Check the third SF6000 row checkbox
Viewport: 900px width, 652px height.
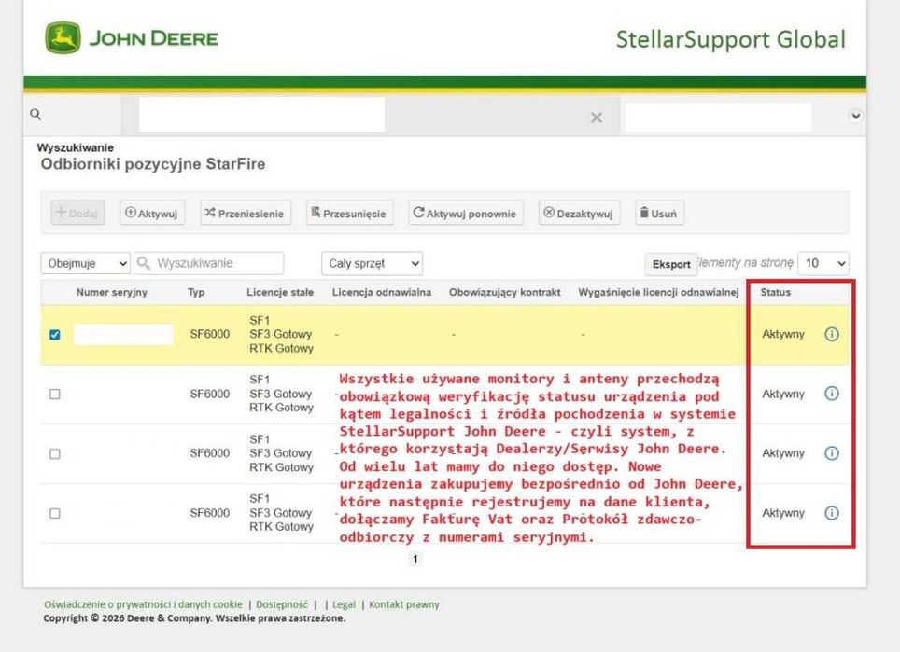(54, 453)
